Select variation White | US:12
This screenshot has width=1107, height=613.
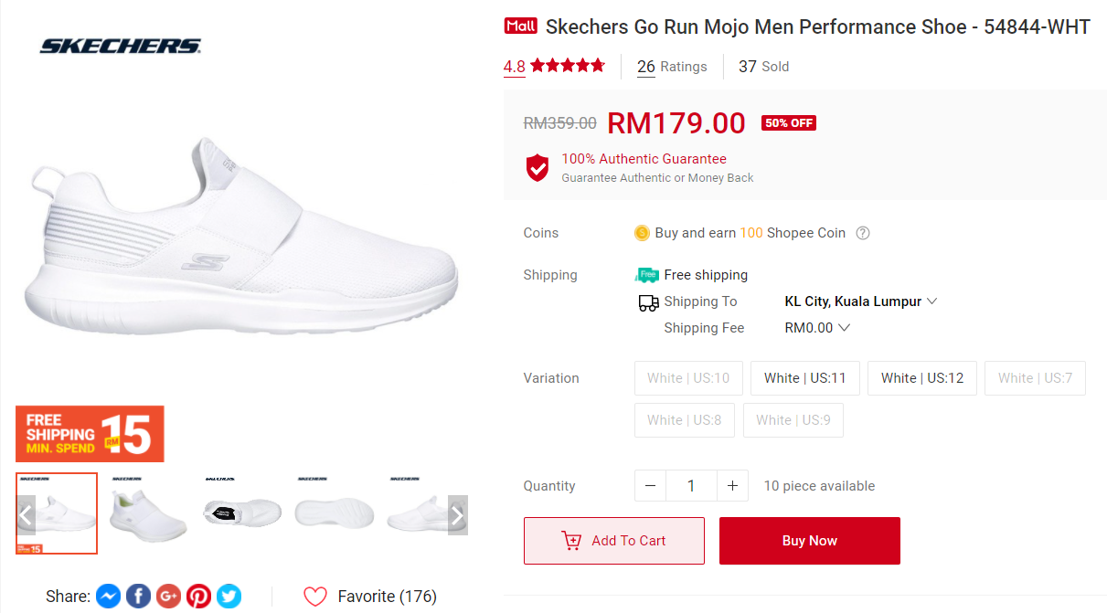(921, 378)
